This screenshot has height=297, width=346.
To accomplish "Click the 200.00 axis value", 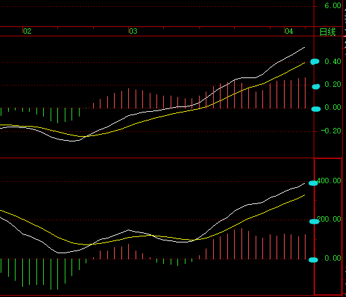I will pos(329,219).
